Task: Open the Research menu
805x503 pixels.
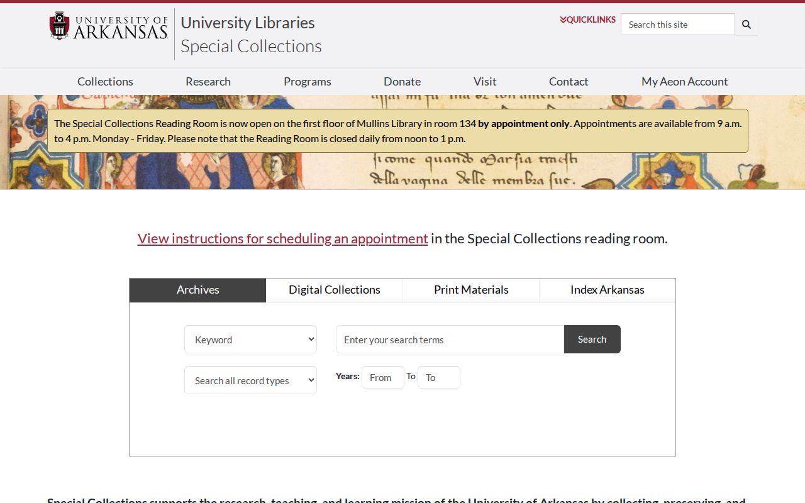Action: 208,81
